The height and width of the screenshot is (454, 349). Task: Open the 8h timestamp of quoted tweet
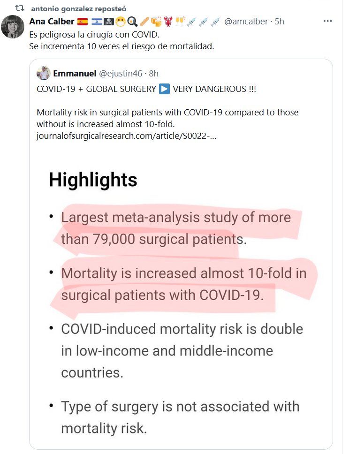click(x=153, y=73)
